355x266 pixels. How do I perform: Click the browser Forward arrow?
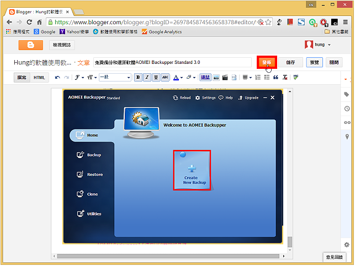pos(19,22)
